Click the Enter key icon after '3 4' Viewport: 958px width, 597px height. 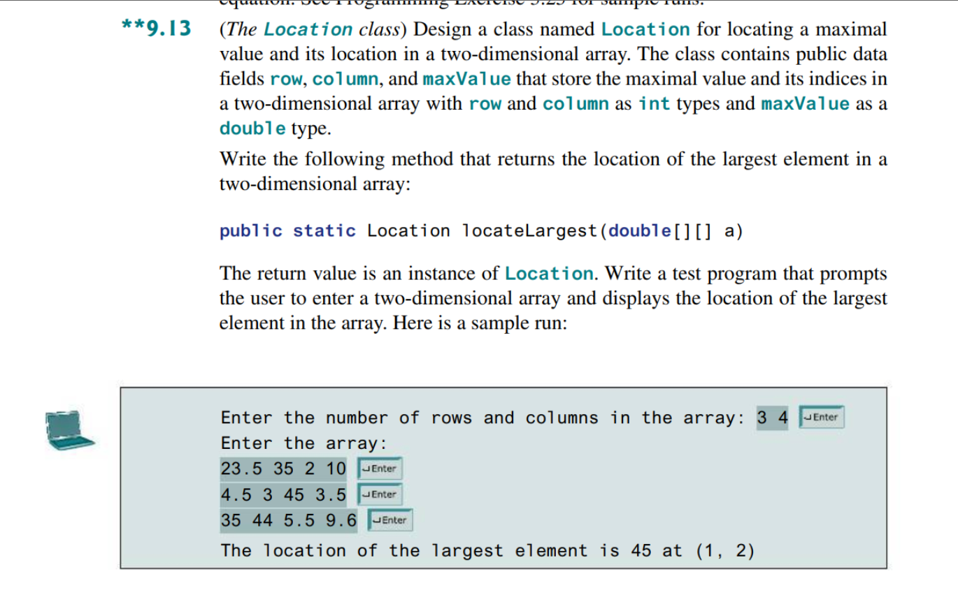tap(821, 417)
